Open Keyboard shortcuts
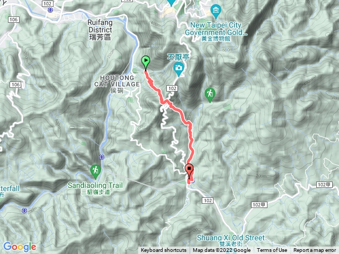The width and height of the screenshot is (339, 254). [164, 250]
